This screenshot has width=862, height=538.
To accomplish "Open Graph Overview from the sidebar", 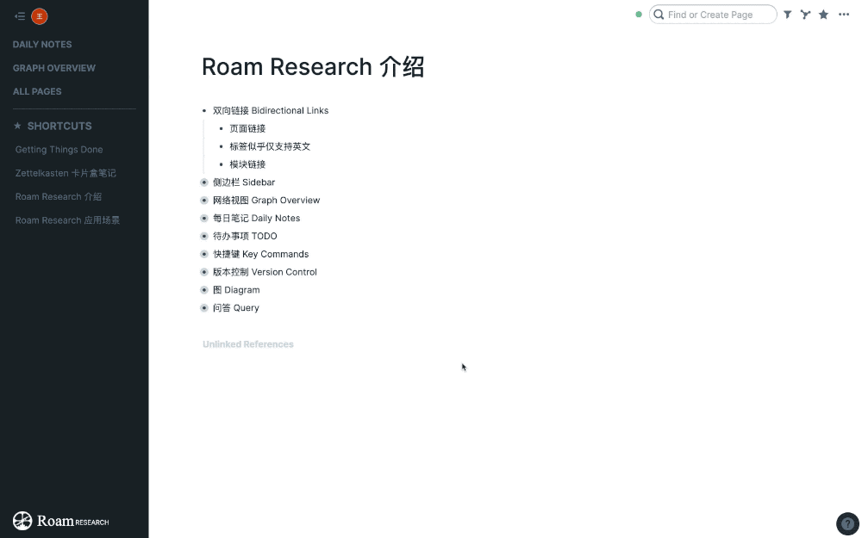I will pos(53,68).
